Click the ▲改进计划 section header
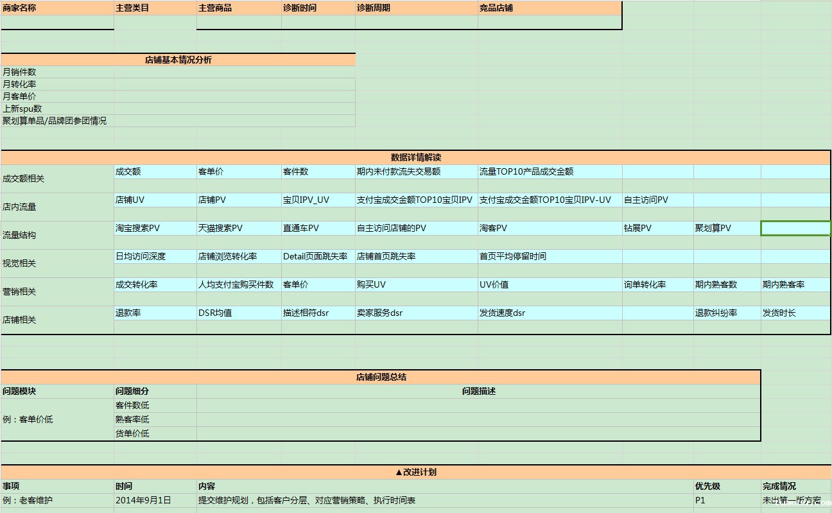 click(x=415, y=472)
